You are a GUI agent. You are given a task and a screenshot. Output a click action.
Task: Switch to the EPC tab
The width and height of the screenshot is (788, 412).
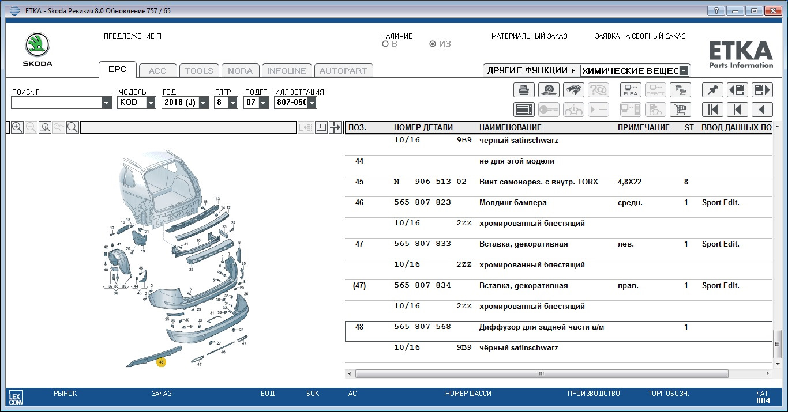point(117,70)
